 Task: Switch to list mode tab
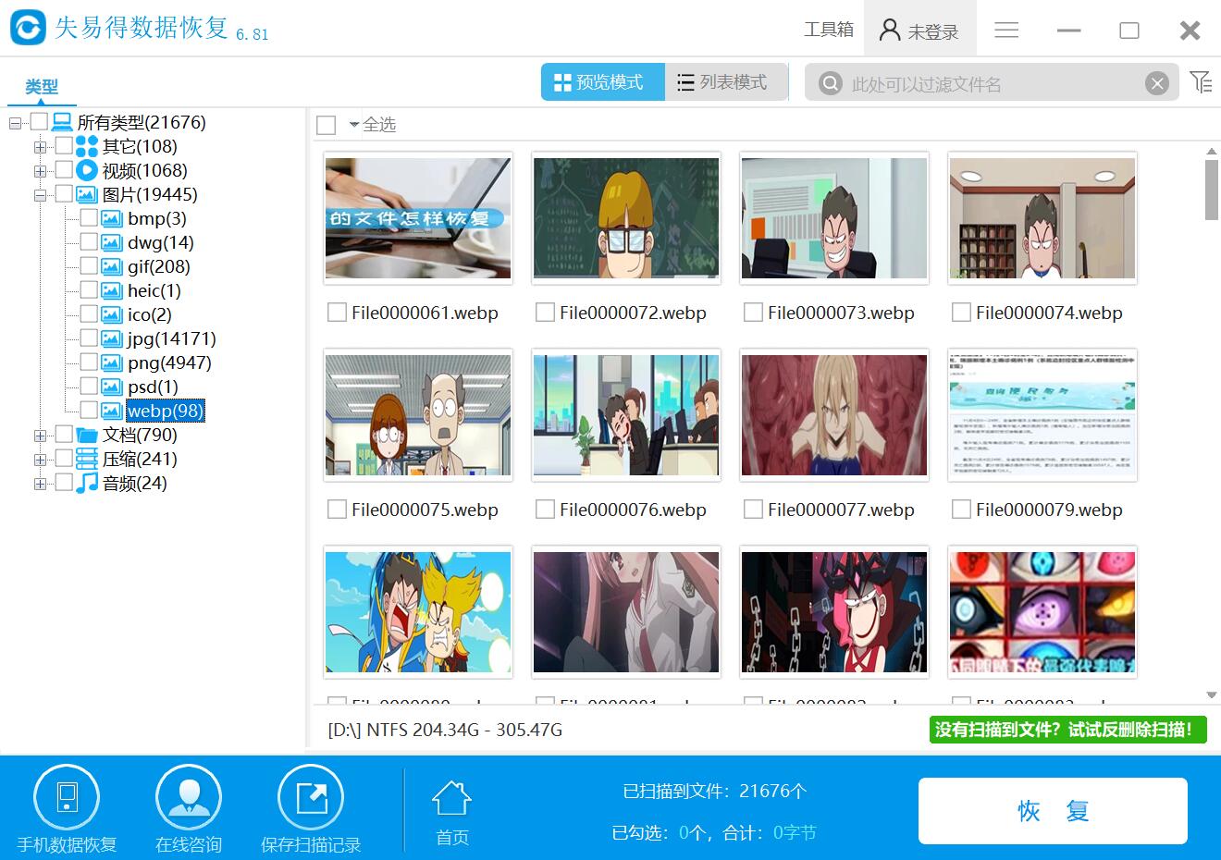(725, 82)
